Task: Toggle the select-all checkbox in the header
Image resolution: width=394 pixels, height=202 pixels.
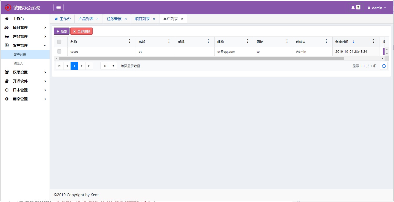Action: pyautogui.click(x=59, y=42)
